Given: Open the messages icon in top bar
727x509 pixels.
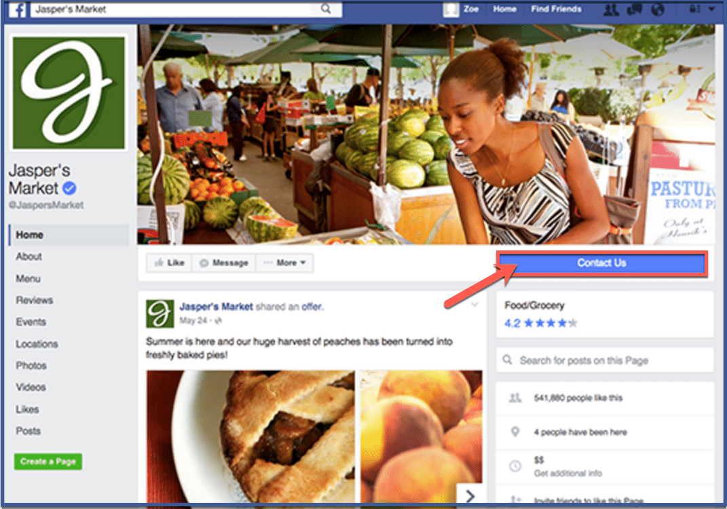Looking at the screenshot, I should [x=634, y=10].
